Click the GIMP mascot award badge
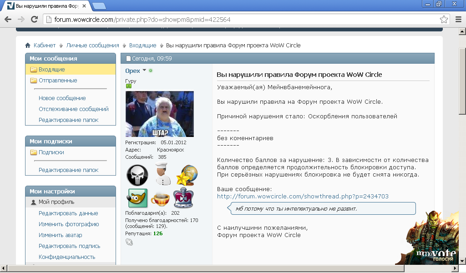Viewport: 466px width, 273px height. [x=137, y=198]
